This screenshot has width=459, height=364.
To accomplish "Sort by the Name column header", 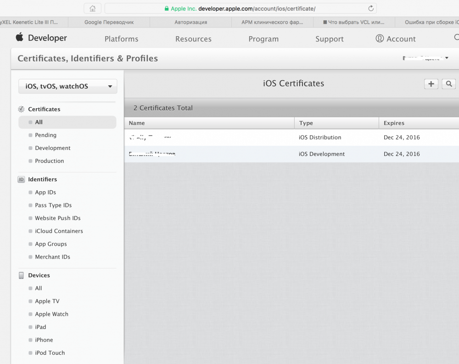I will pyautogui.click(x=209, y=123).
